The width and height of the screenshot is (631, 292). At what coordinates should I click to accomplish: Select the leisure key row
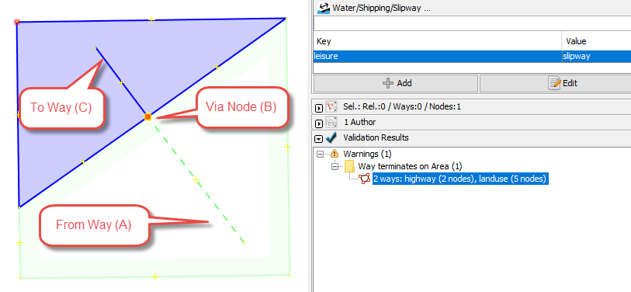(x=472, y=57)
